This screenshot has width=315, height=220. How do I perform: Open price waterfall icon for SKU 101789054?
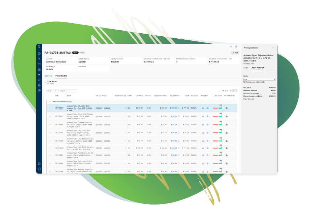[x=227, y=108]
